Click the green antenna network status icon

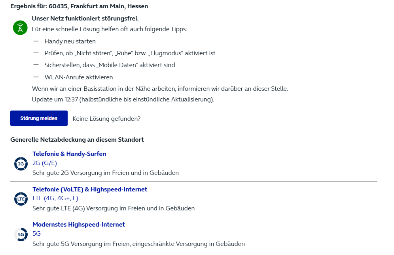coord(20,28)
